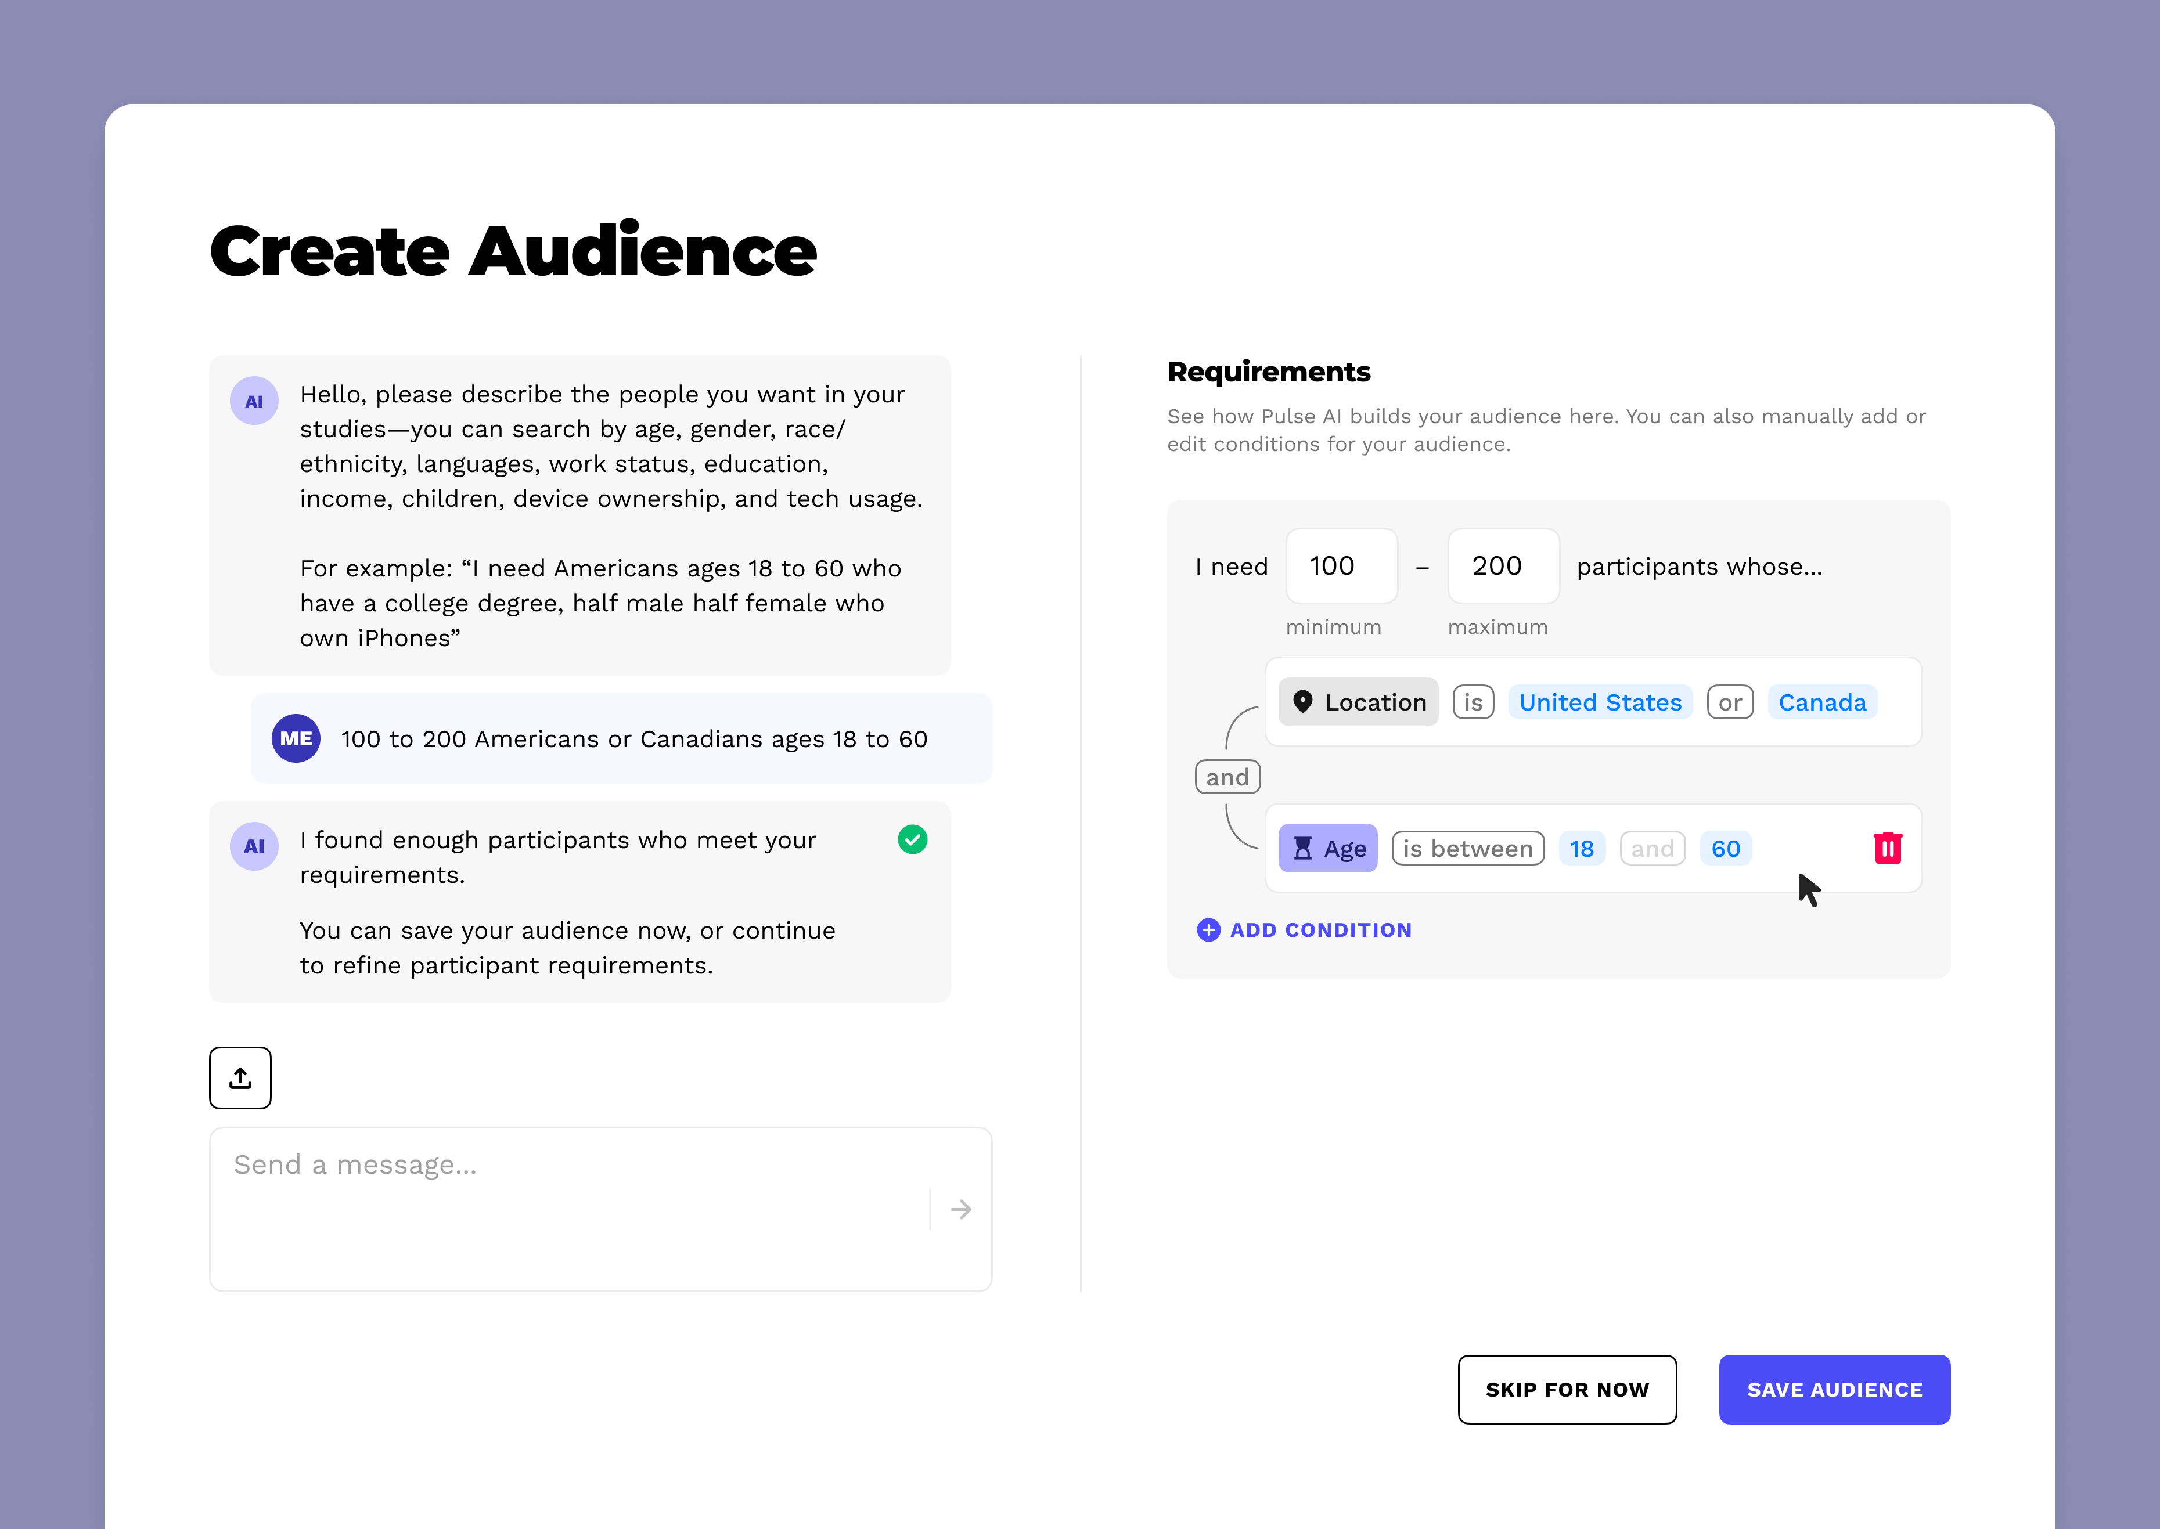2160x1529 pixels.
Task: Delete the Age condition with trash icon
Action: tap(1887, 848)
